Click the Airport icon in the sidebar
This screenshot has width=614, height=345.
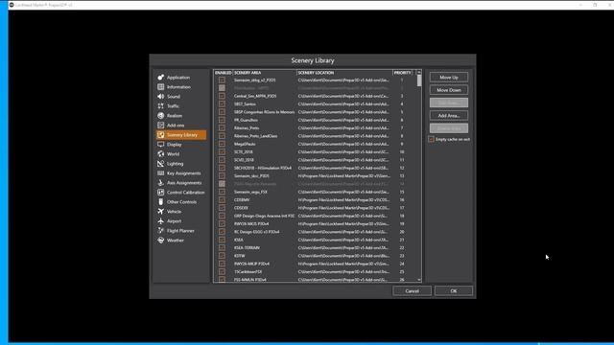pyautogui.click(x=160, y=221)
